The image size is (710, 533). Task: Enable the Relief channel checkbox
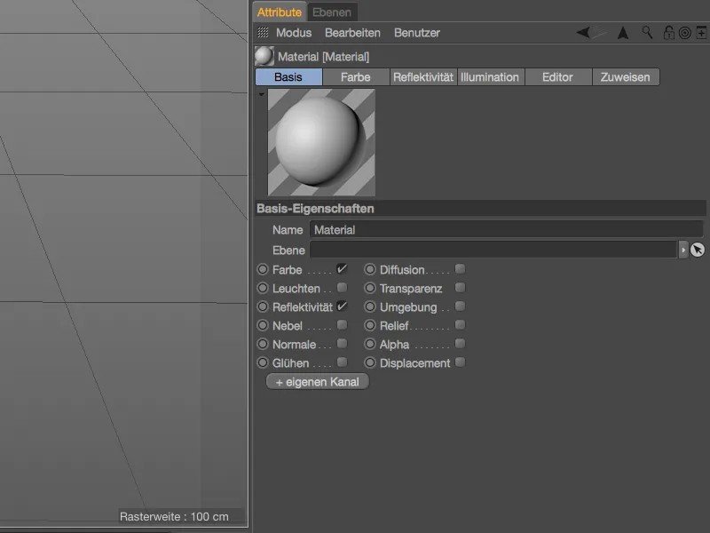coord(460,325)
